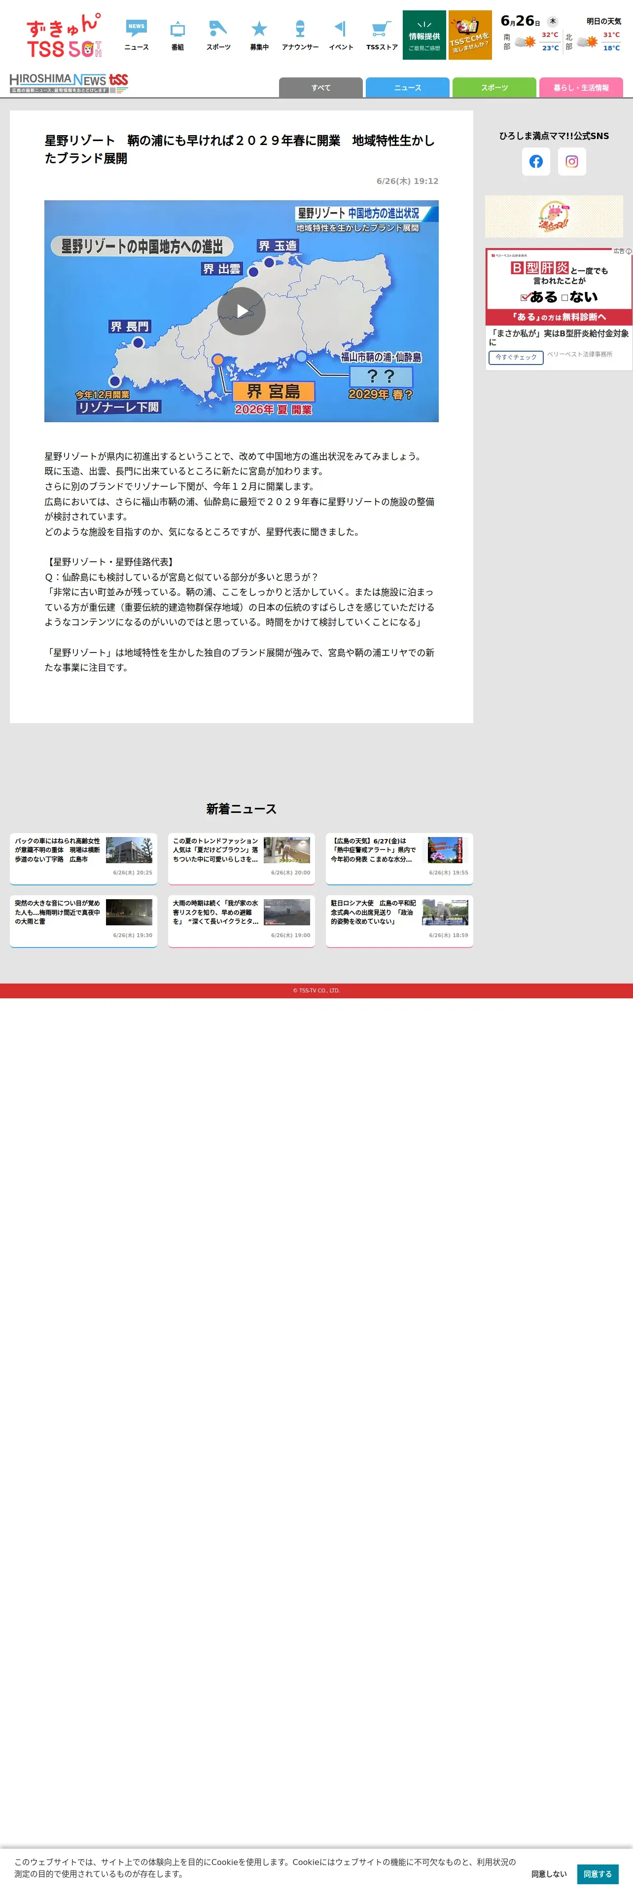Click the article headline 星野リゾート 鞆の浦
This screenshot has height=1900, width=633.
240,149
